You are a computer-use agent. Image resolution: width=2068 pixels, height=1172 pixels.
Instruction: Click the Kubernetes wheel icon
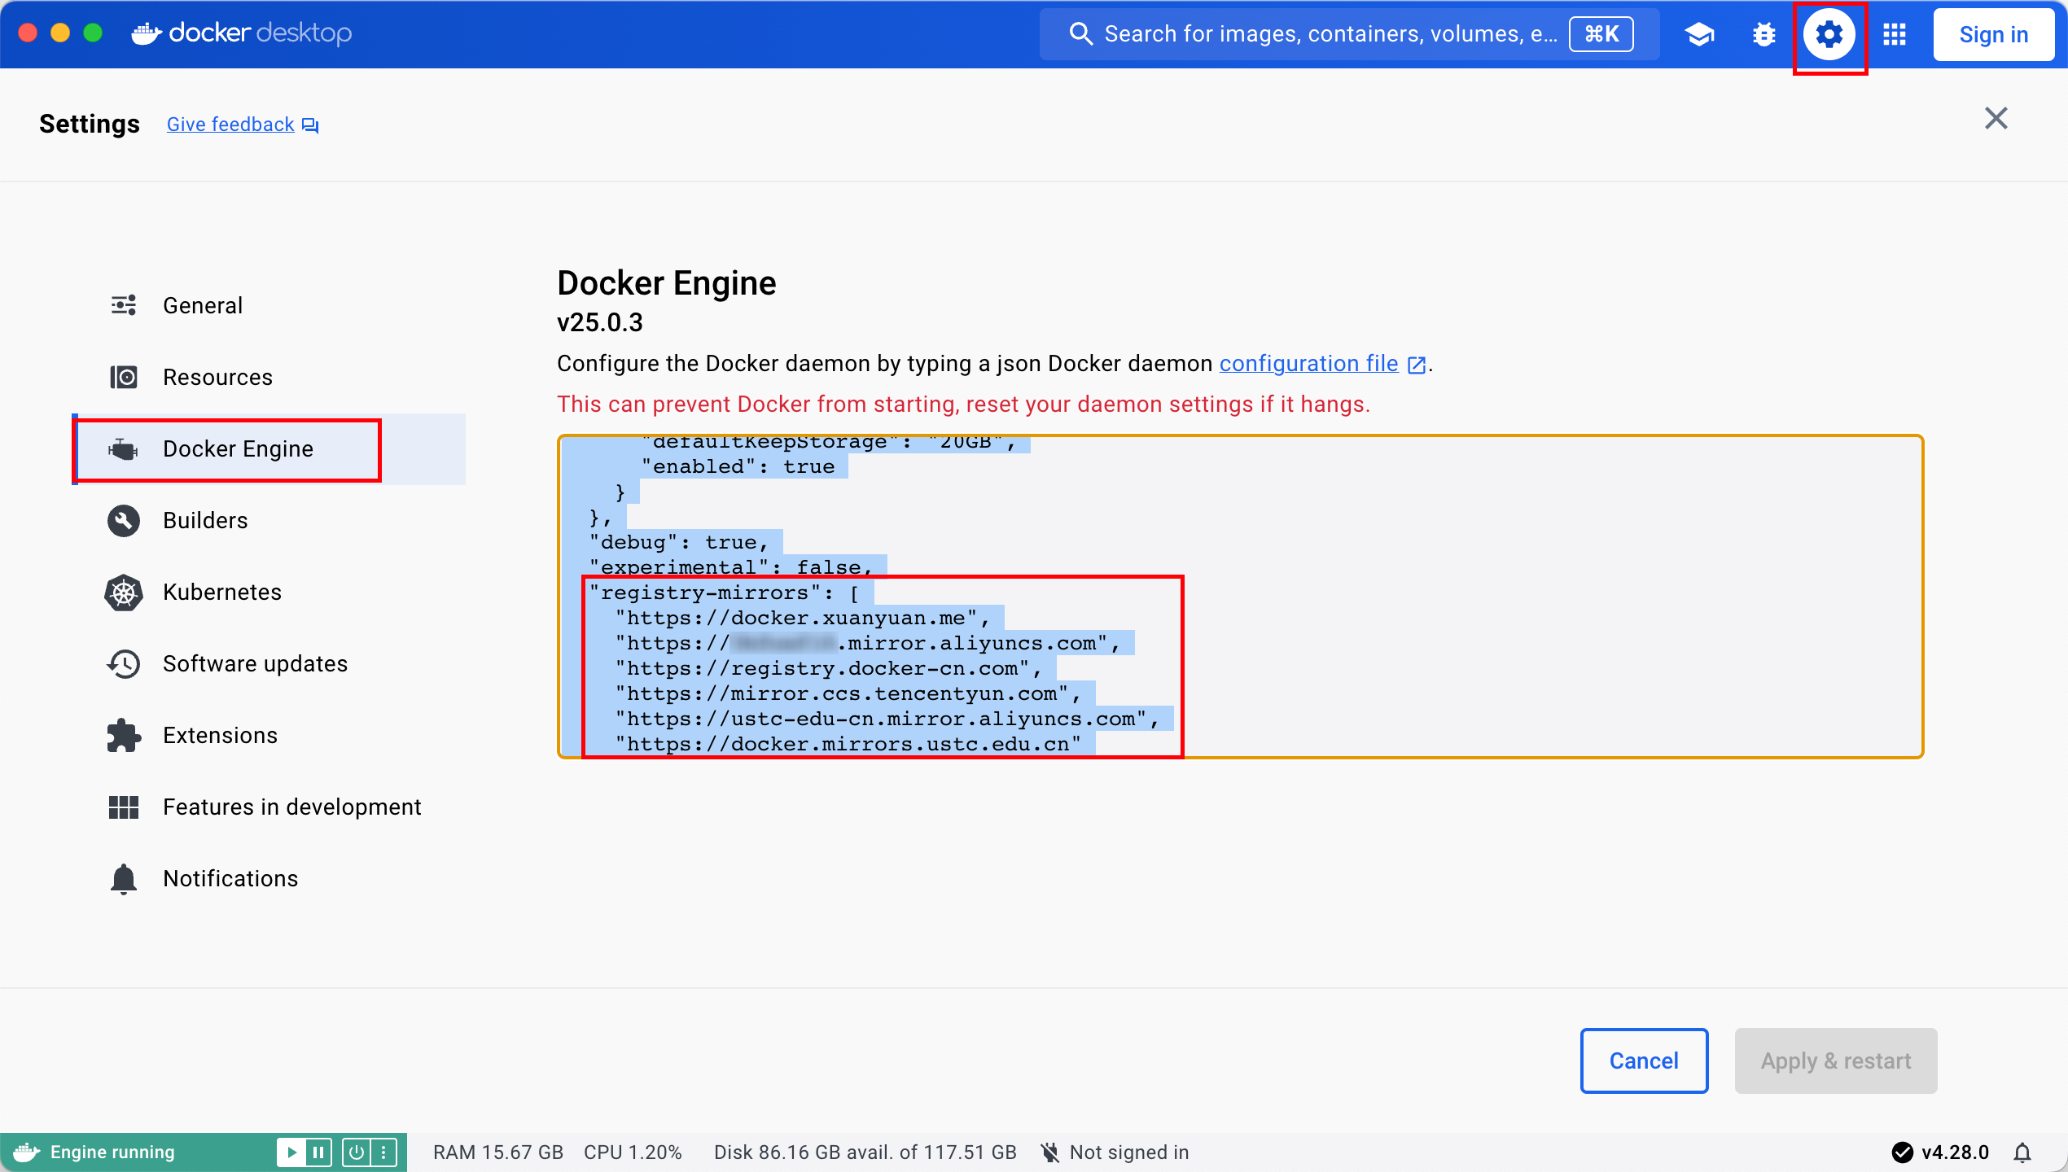point(124,592)
